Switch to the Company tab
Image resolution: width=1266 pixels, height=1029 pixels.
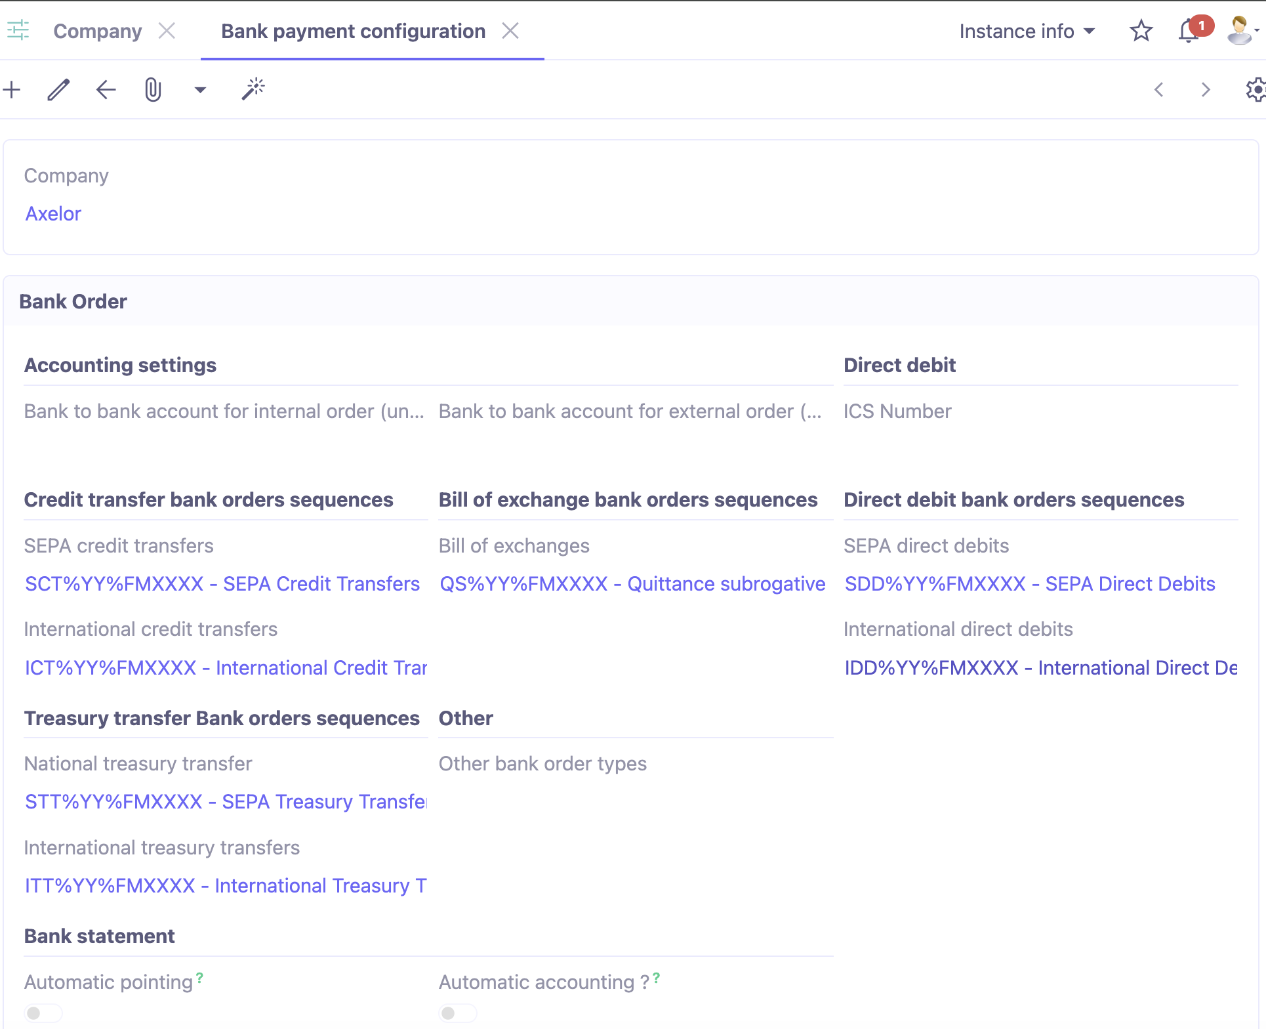click(98, 31)
